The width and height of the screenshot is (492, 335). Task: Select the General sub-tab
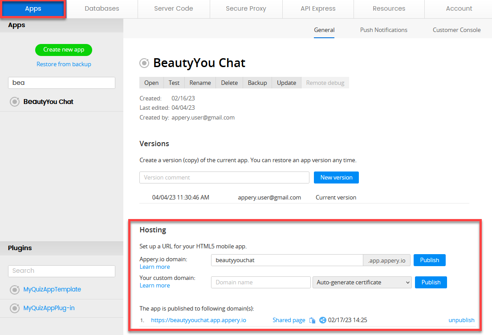324,30
